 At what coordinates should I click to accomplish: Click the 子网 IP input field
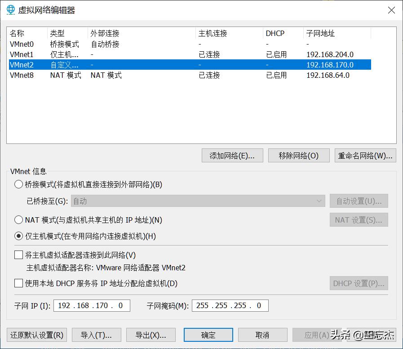pos(92,305)
